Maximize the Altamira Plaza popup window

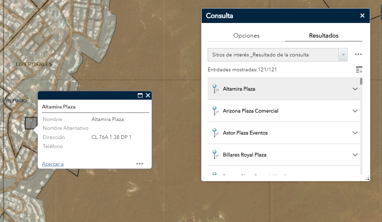tap(140, 96)
